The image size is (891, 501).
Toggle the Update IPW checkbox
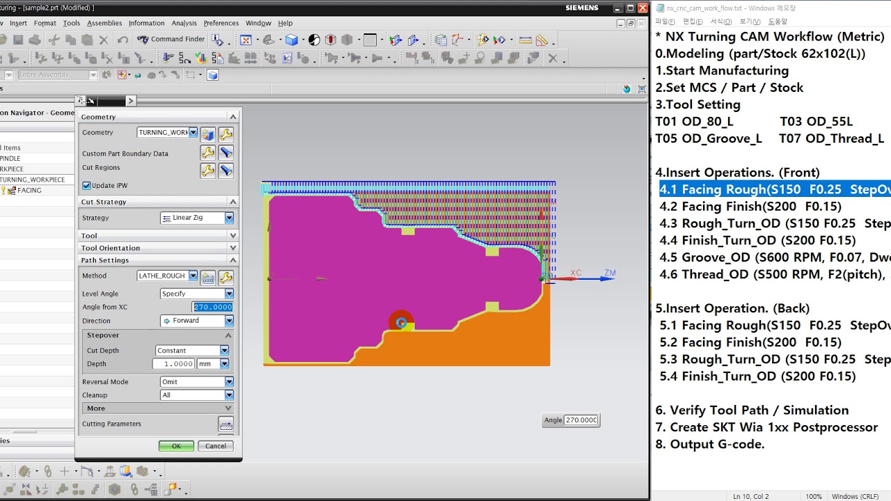(86, 186)
